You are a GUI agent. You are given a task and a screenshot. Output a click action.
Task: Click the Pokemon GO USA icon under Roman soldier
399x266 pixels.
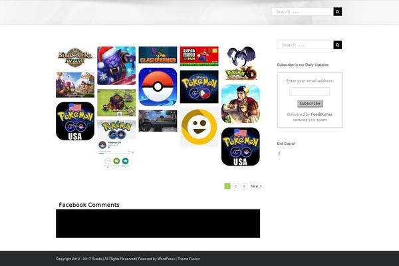click(x=241, y=146)
